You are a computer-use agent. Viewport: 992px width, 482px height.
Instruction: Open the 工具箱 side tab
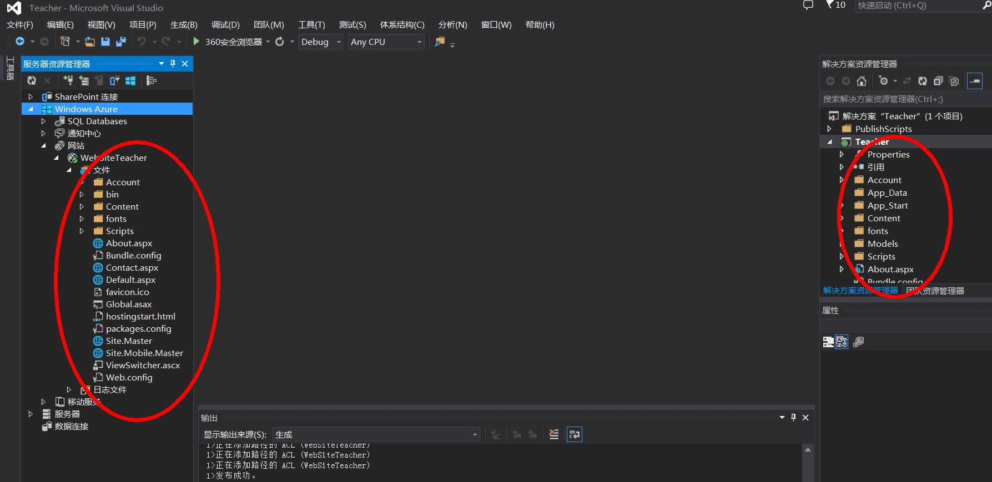pos(10,68)
